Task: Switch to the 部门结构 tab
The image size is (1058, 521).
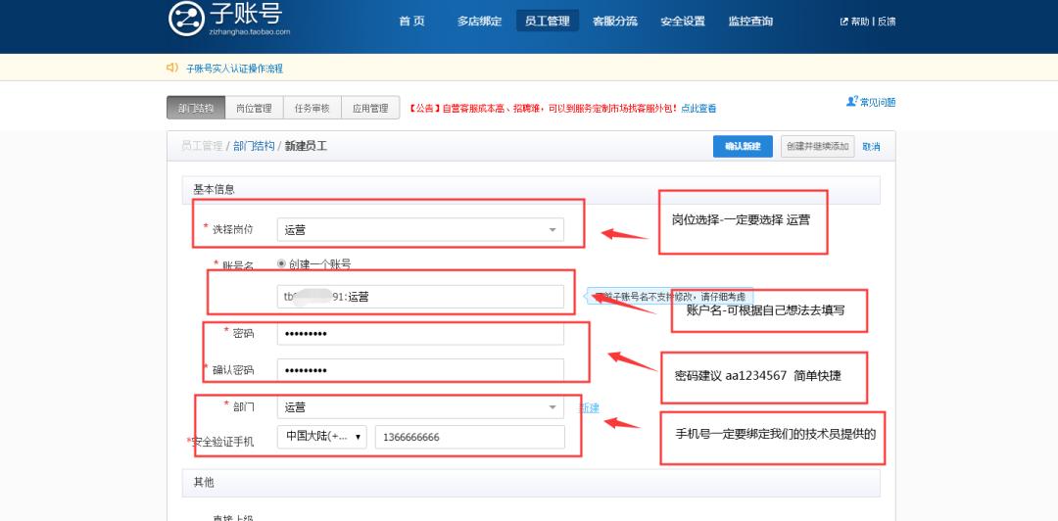Action: click(196, 108)
